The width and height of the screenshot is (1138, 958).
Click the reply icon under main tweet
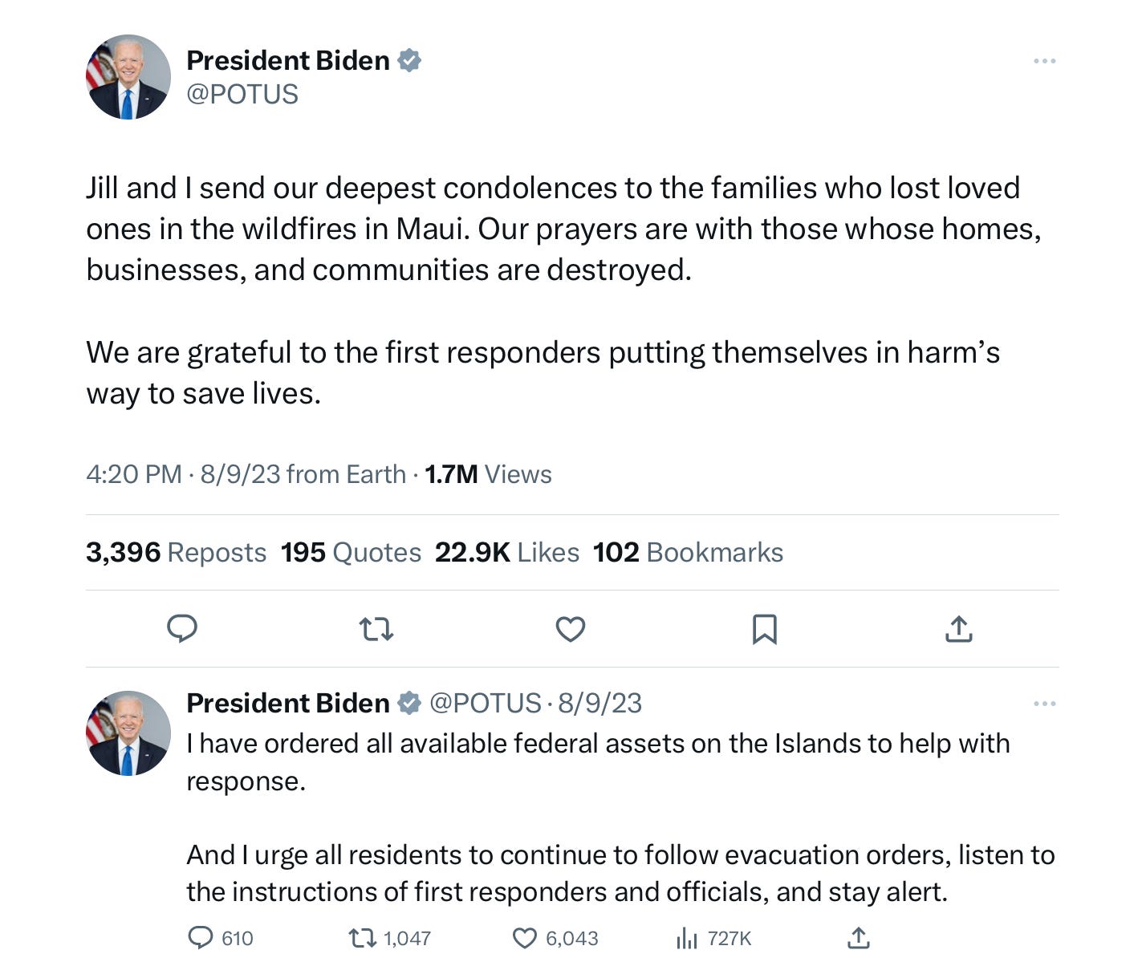pos(182,629)
